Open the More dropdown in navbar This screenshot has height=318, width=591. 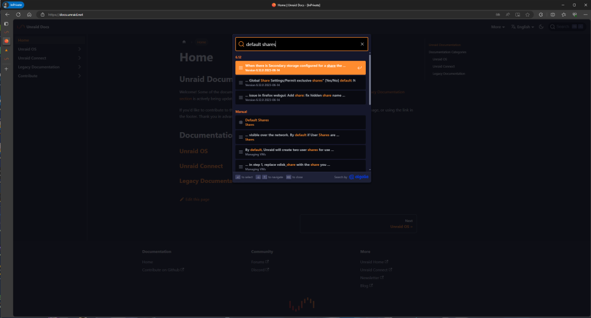[498, 27]
